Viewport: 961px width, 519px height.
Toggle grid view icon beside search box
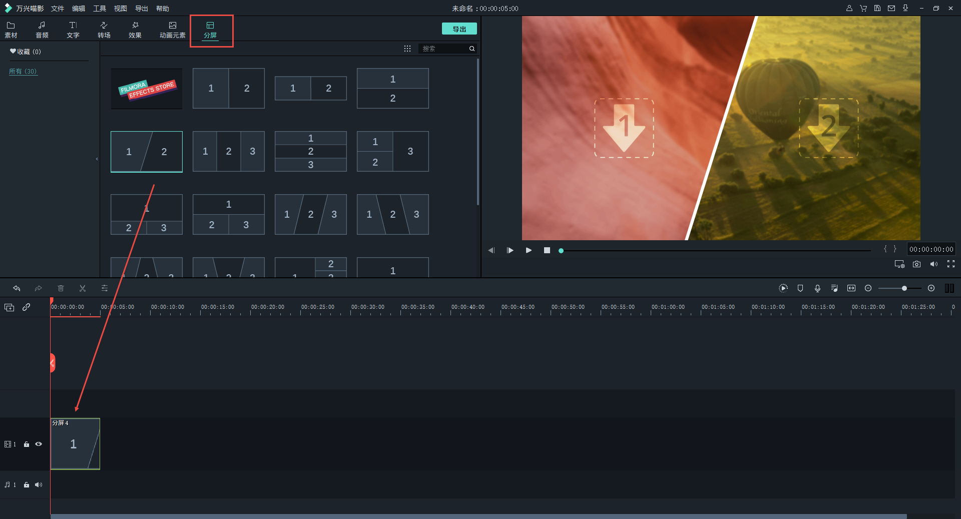pos(407,49)
